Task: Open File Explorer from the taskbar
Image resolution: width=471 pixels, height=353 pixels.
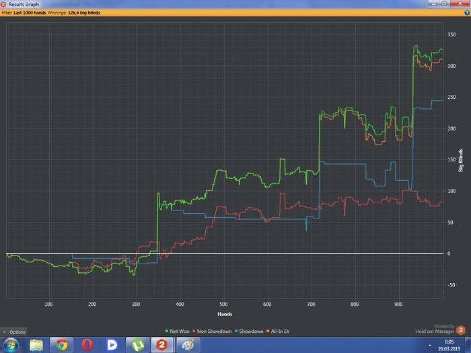Action: pos(36,345)
